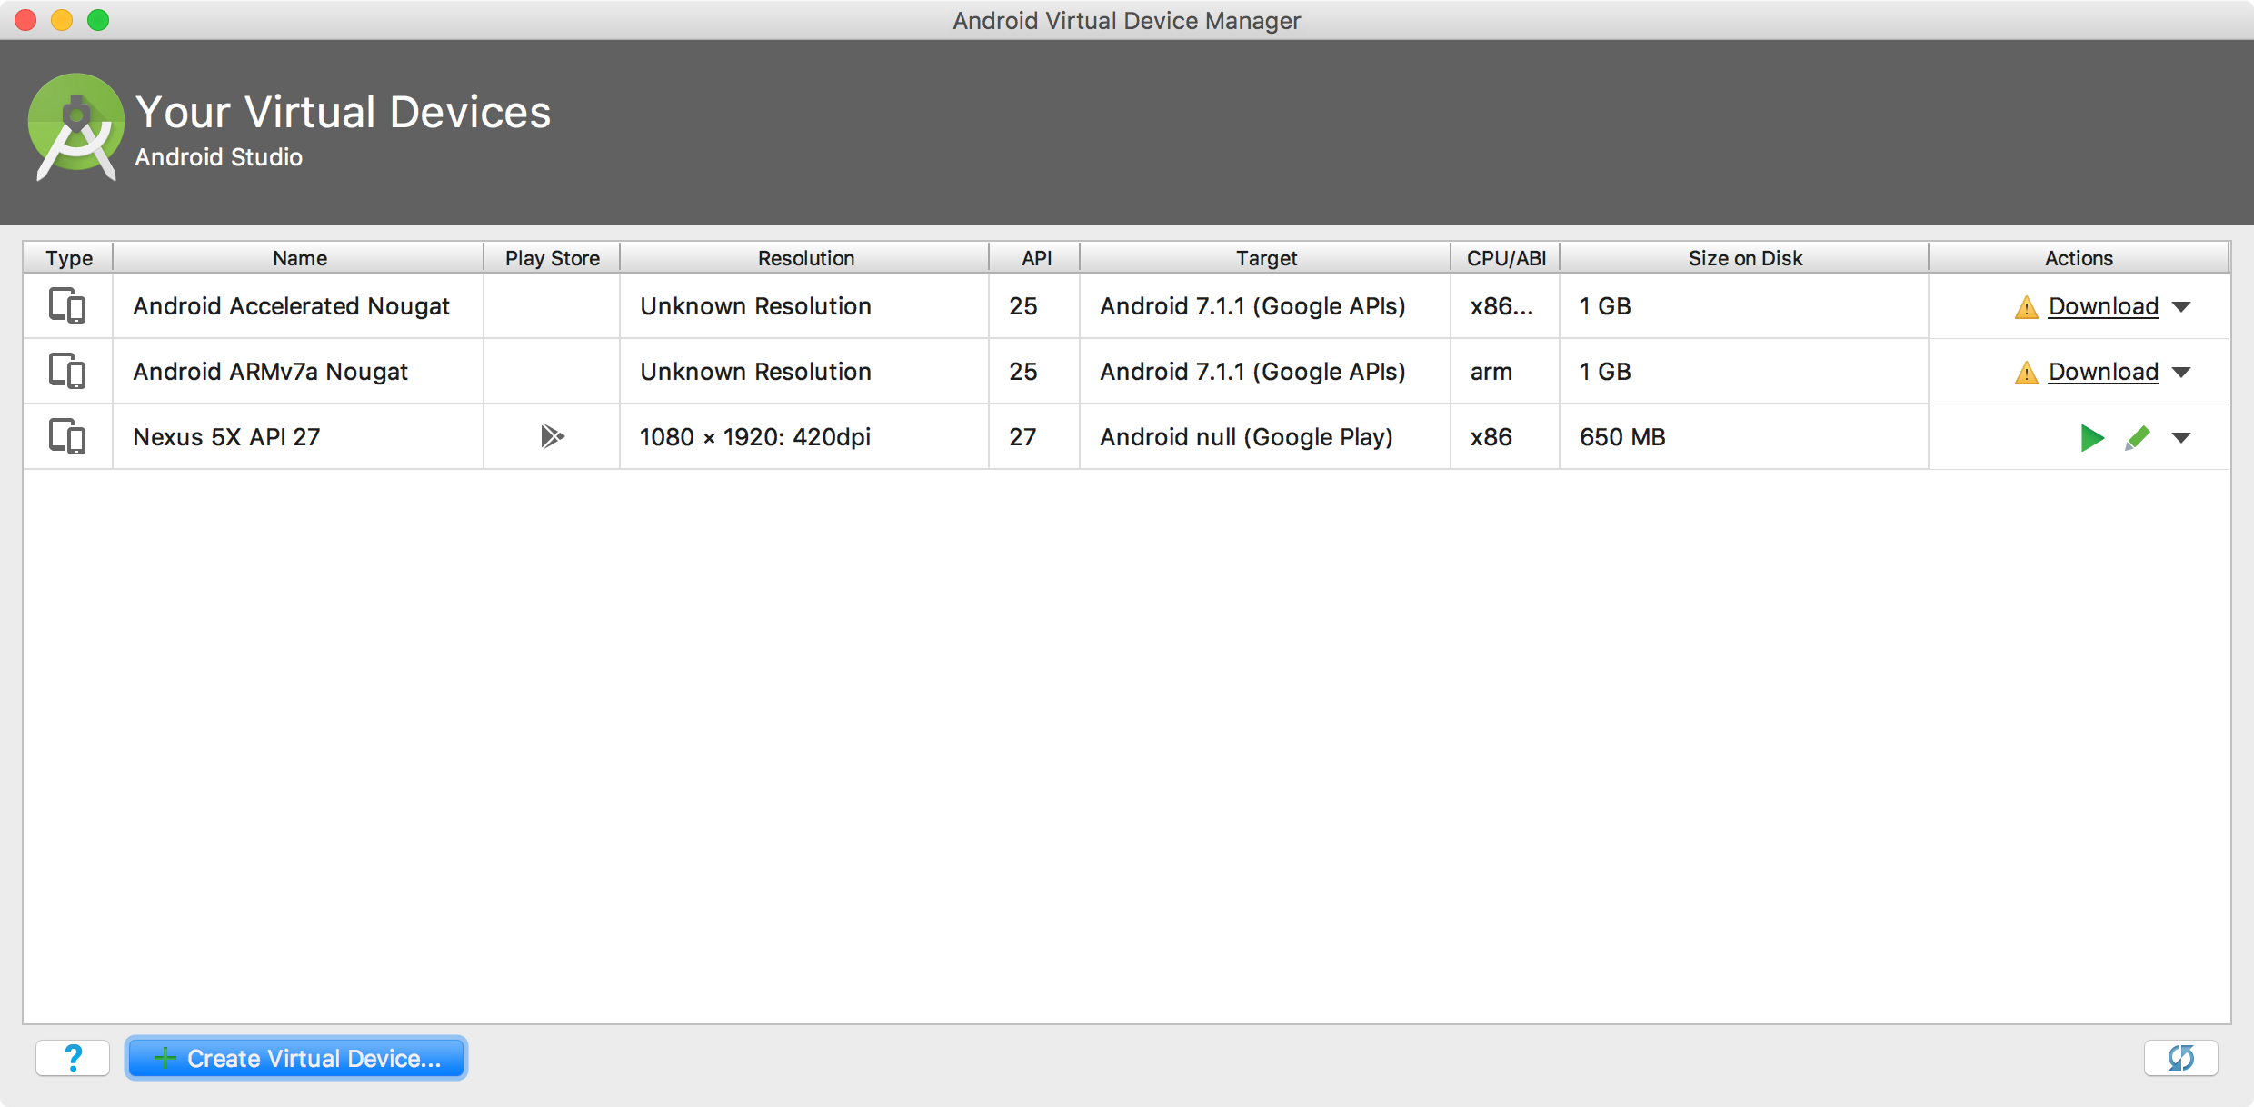Close the Android Virtual Device Manager window
This screenshot has width=2254, height=1107.
pyautogui.click(x=25, y=20)
